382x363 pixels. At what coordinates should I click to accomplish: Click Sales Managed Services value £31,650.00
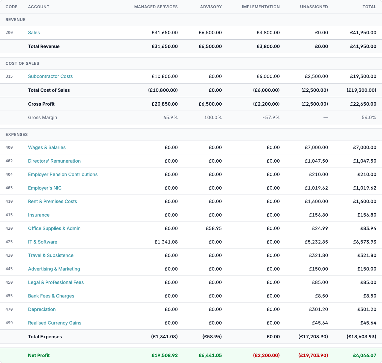164,33
